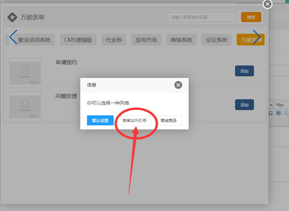Show next categories with right arrow

pos(257,37)
